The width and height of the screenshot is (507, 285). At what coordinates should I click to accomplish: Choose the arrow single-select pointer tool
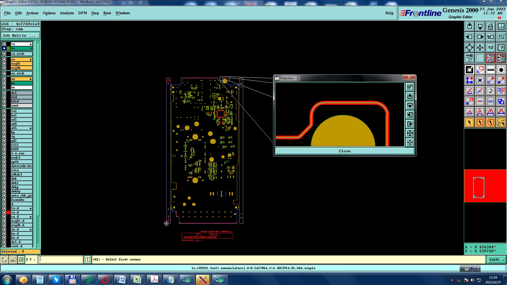(x=469, y=122)
